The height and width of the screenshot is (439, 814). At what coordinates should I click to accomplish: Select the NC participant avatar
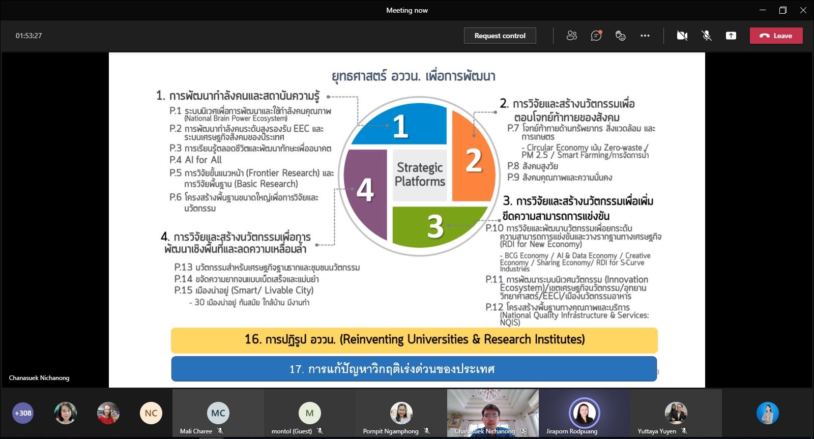[x=151, y=413]
